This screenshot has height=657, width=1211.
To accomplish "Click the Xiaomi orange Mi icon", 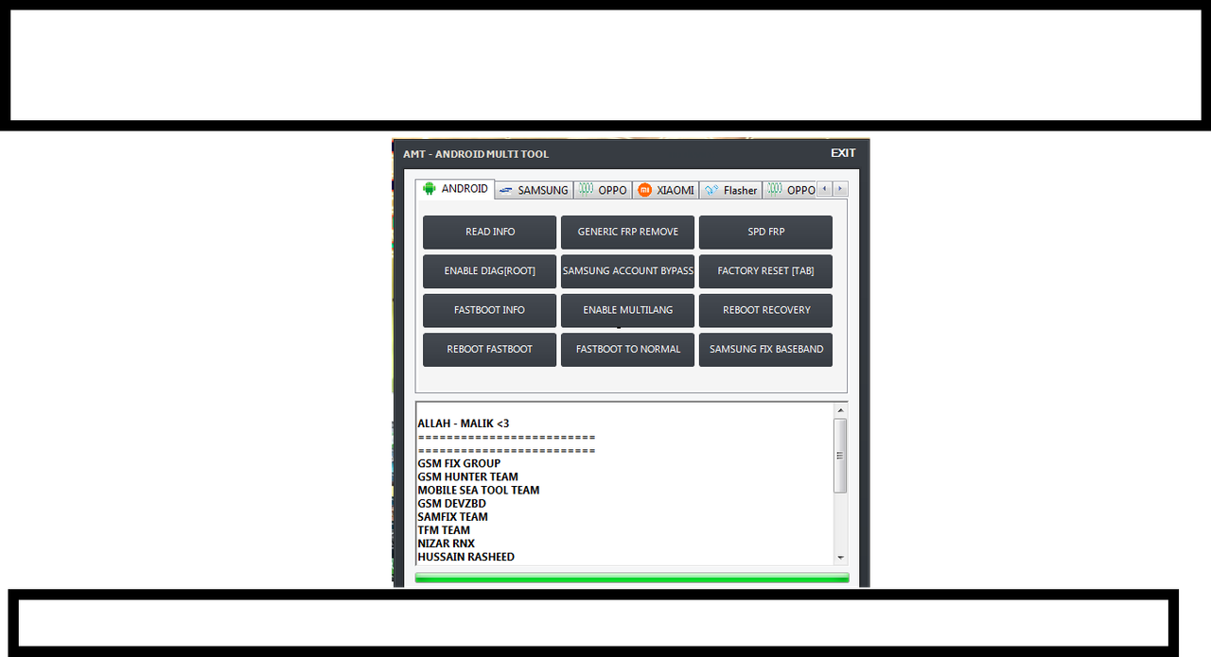I will coord(644,190).
